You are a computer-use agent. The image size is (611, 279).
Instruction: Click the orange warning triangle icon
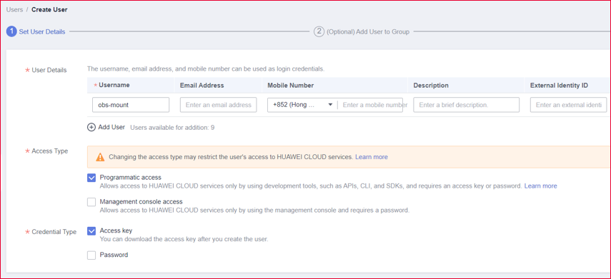pos(100,157)
